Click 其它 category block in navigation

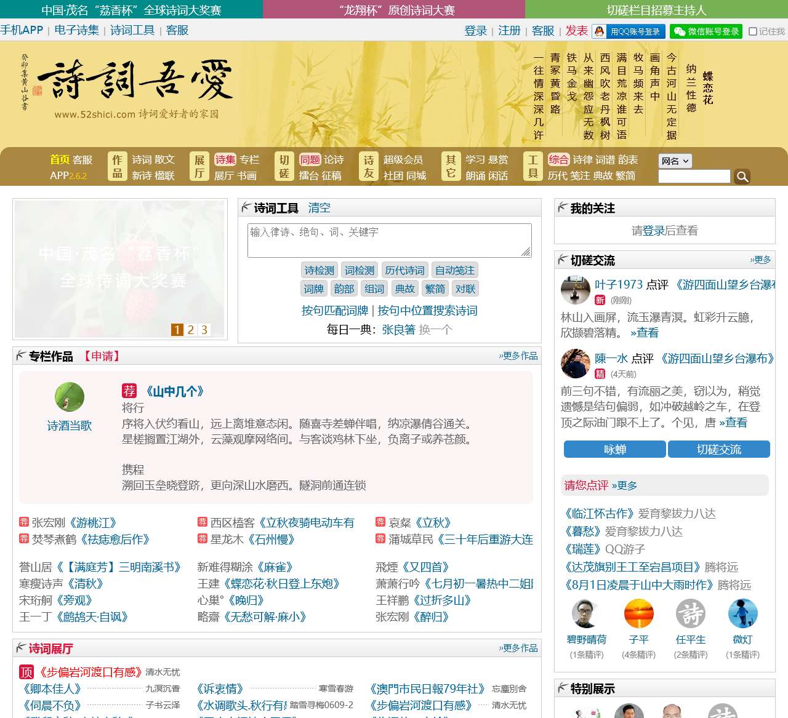coord(451,166)
